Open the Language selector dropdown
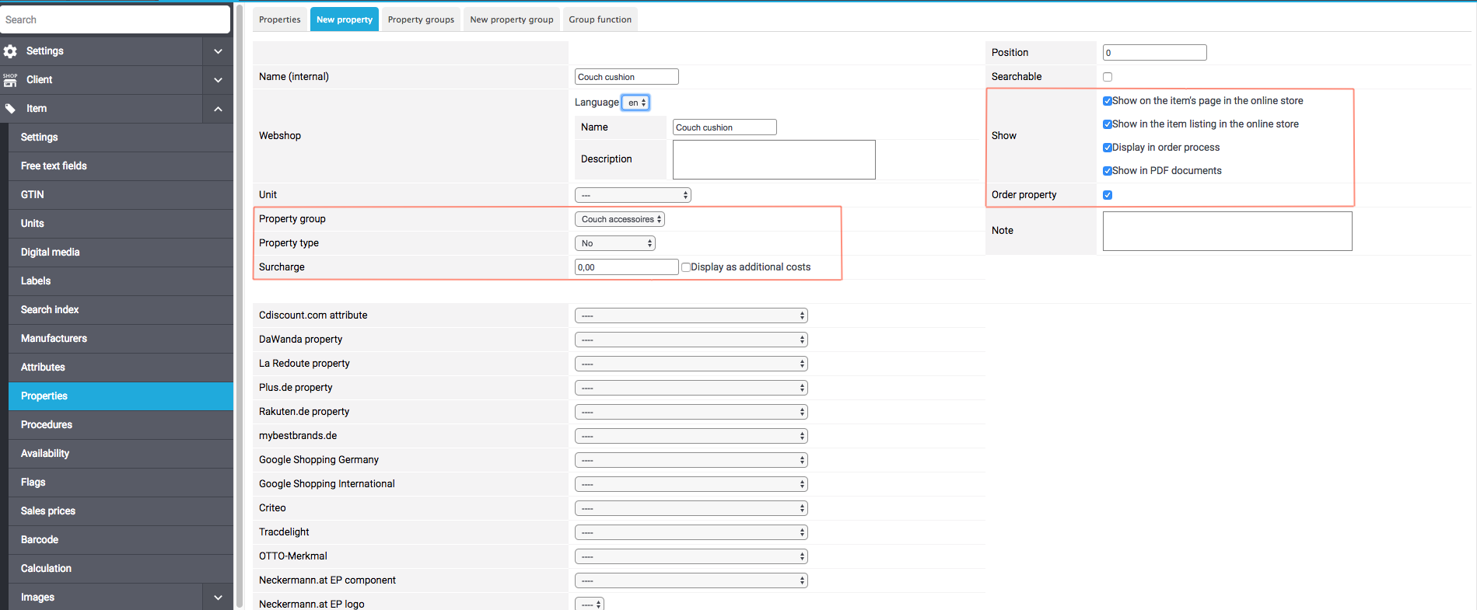The width and height of the screenshot is (1477, 610). click(636, 103)
